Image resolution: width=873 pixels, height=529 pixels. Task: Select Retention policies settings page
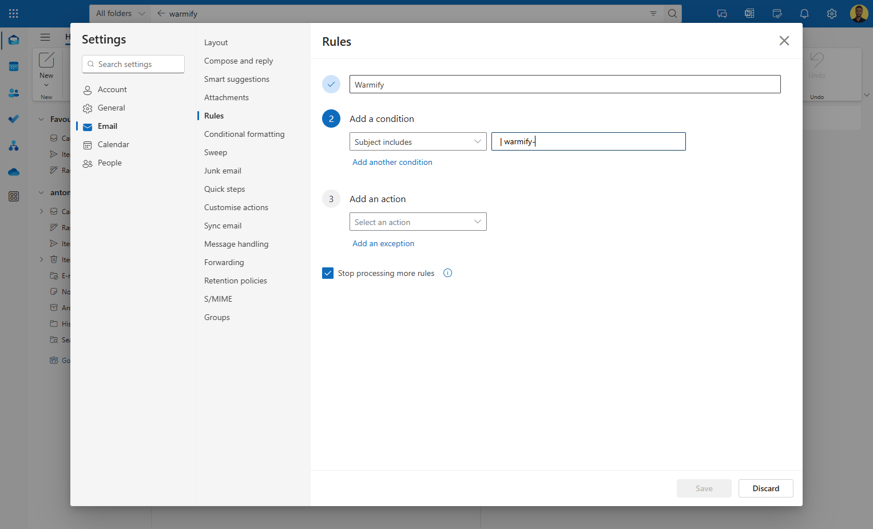pyautogui.click(x=236, y=281)
